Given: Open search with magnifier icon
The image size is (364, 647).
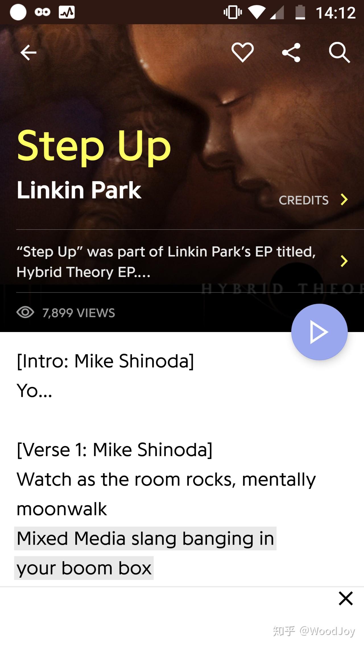Looking at the screenshot, I should (339, 52).
